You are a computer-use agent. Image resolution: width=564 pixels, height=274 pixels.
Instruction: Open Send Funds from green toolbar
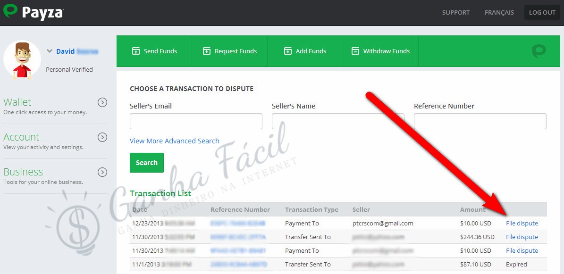154,51
